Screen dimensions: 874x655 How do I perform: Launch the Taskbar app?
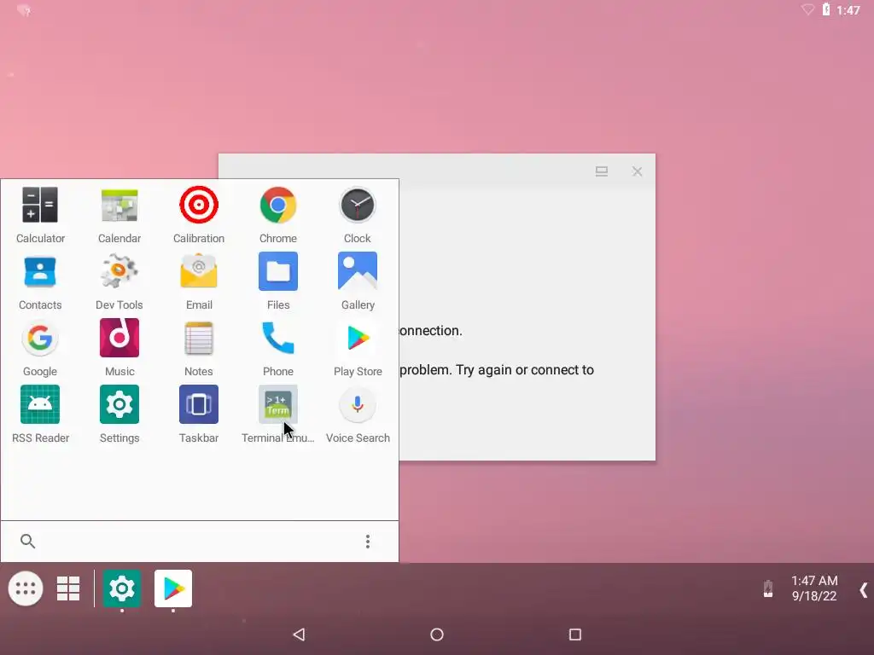[198, 415]
